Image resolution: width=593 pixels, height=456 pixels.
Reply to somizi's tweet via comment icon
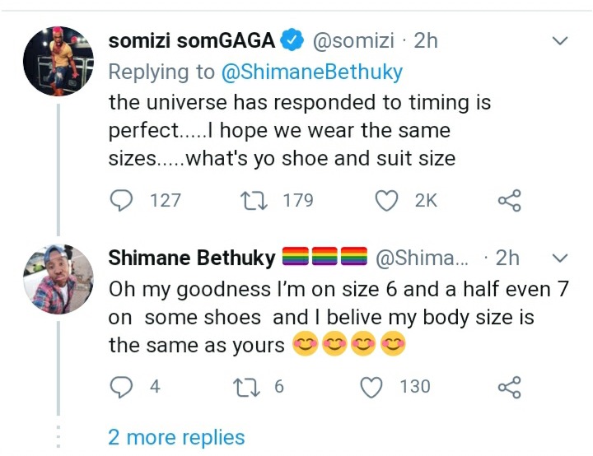121,200
